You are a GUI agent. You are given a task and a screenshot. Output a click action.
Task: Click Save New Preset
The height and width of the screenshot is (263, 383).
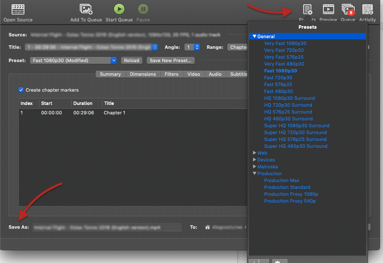tap(170, 60)
